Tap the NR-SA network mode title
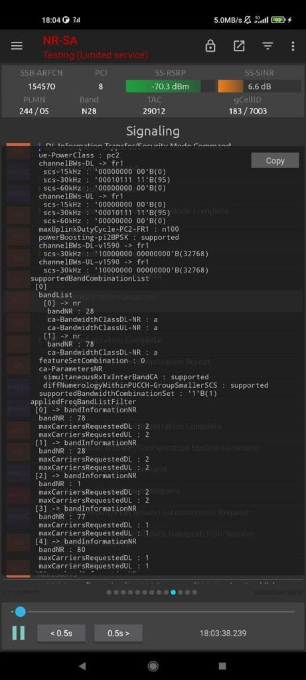 [60, 41]
